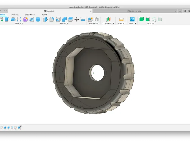
Task: Expand the ASSEMBLE dropdown menu
Action: [94, 23]
